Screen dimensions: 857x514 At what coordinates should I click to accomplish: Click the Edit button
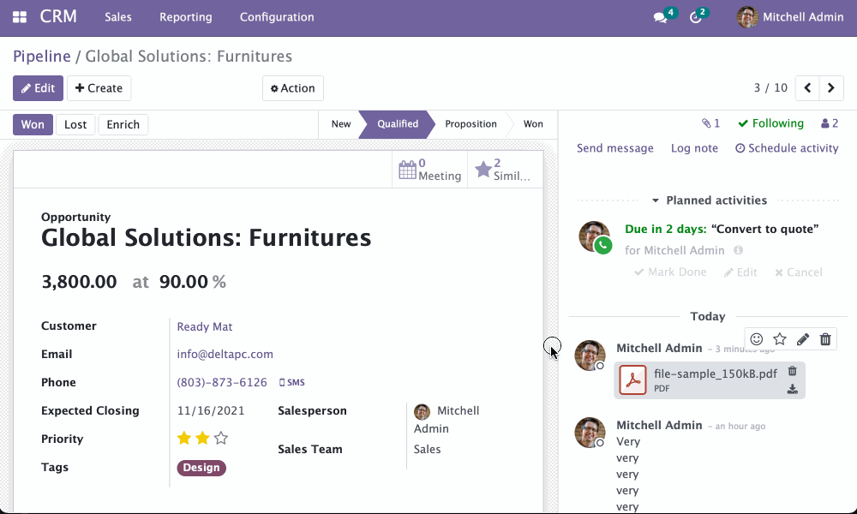point(38,88)
